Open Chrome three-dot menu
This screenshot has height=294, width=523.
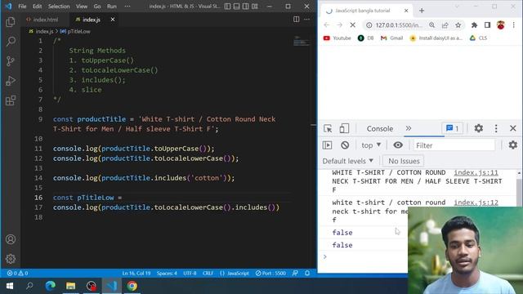pyautogui.click(x=514, y=25)
